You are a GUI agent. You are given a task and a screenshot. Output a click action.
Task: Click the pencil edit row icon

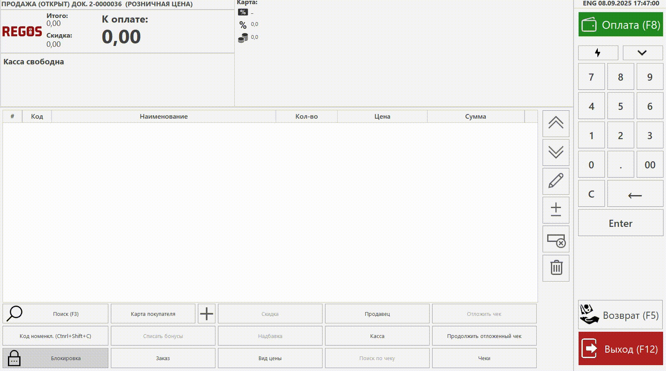pos(556,181)
